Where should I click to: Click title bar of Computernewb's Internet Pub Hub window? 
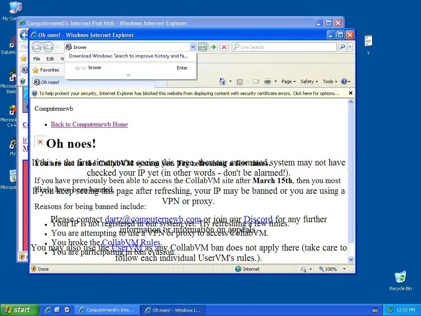(x=167, y=23)
